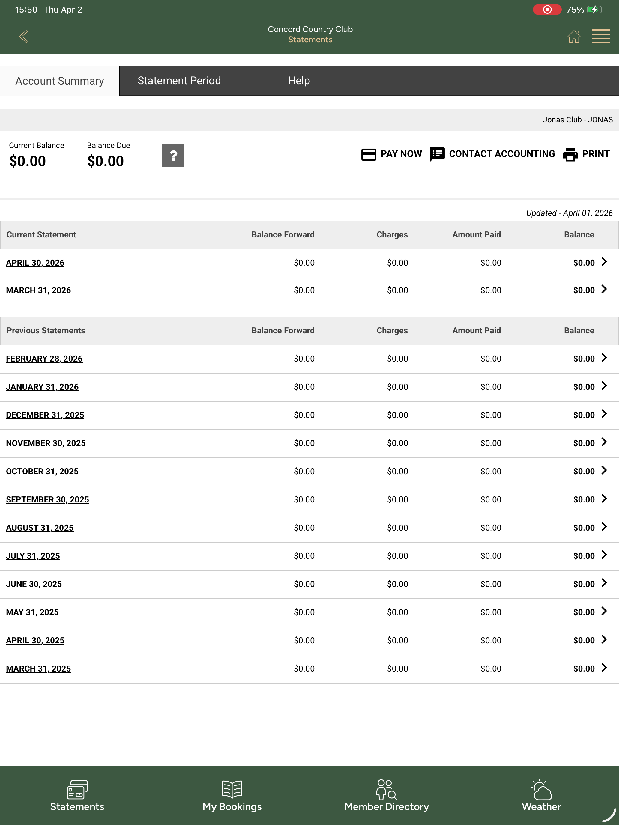Screen dimensions: 619x825
Task: Expand August 31, 2025 row chevron
Action: tap(604, 527)
